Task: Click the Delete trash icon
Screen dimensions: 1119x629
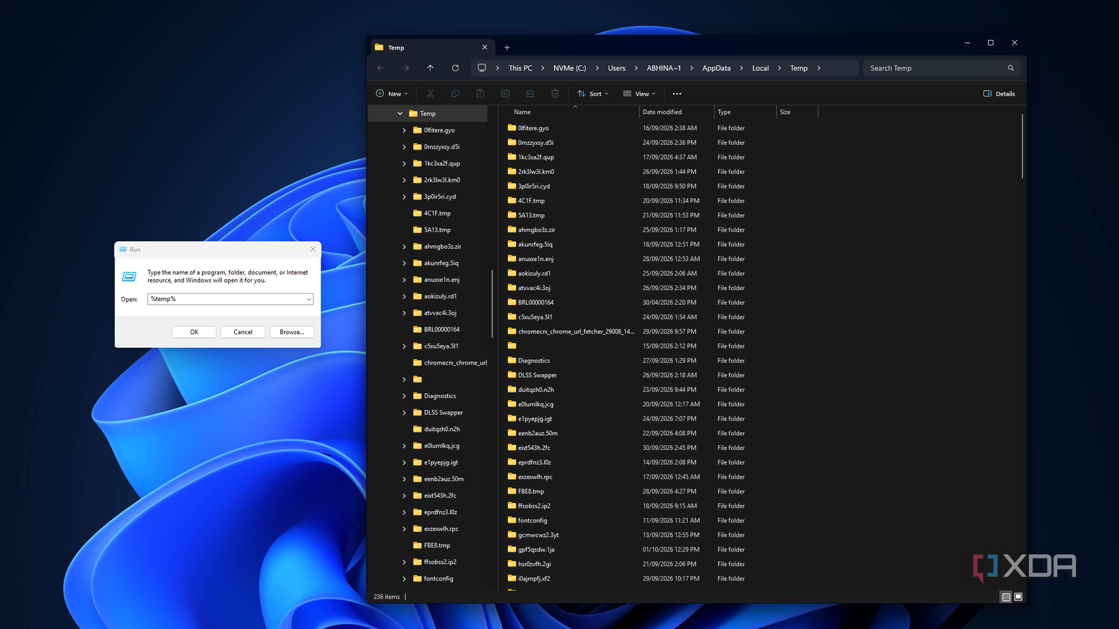Action: click(555, 94)
